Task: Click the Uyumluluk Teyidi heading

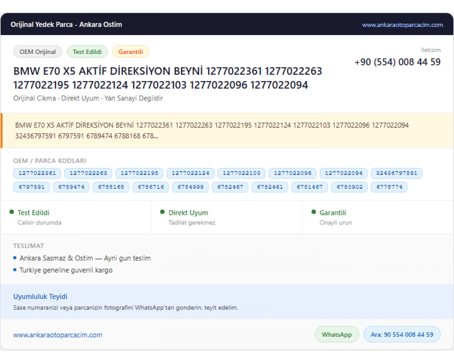Action: click(40, 296)
